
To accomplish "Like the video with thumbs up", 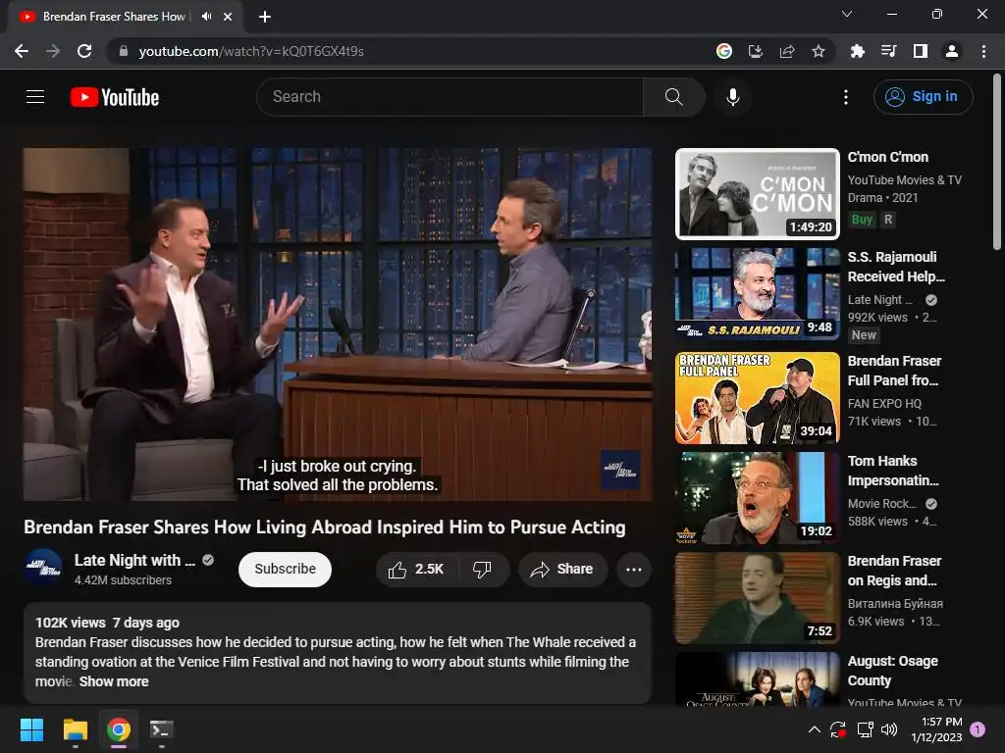I will pos(415,570).
